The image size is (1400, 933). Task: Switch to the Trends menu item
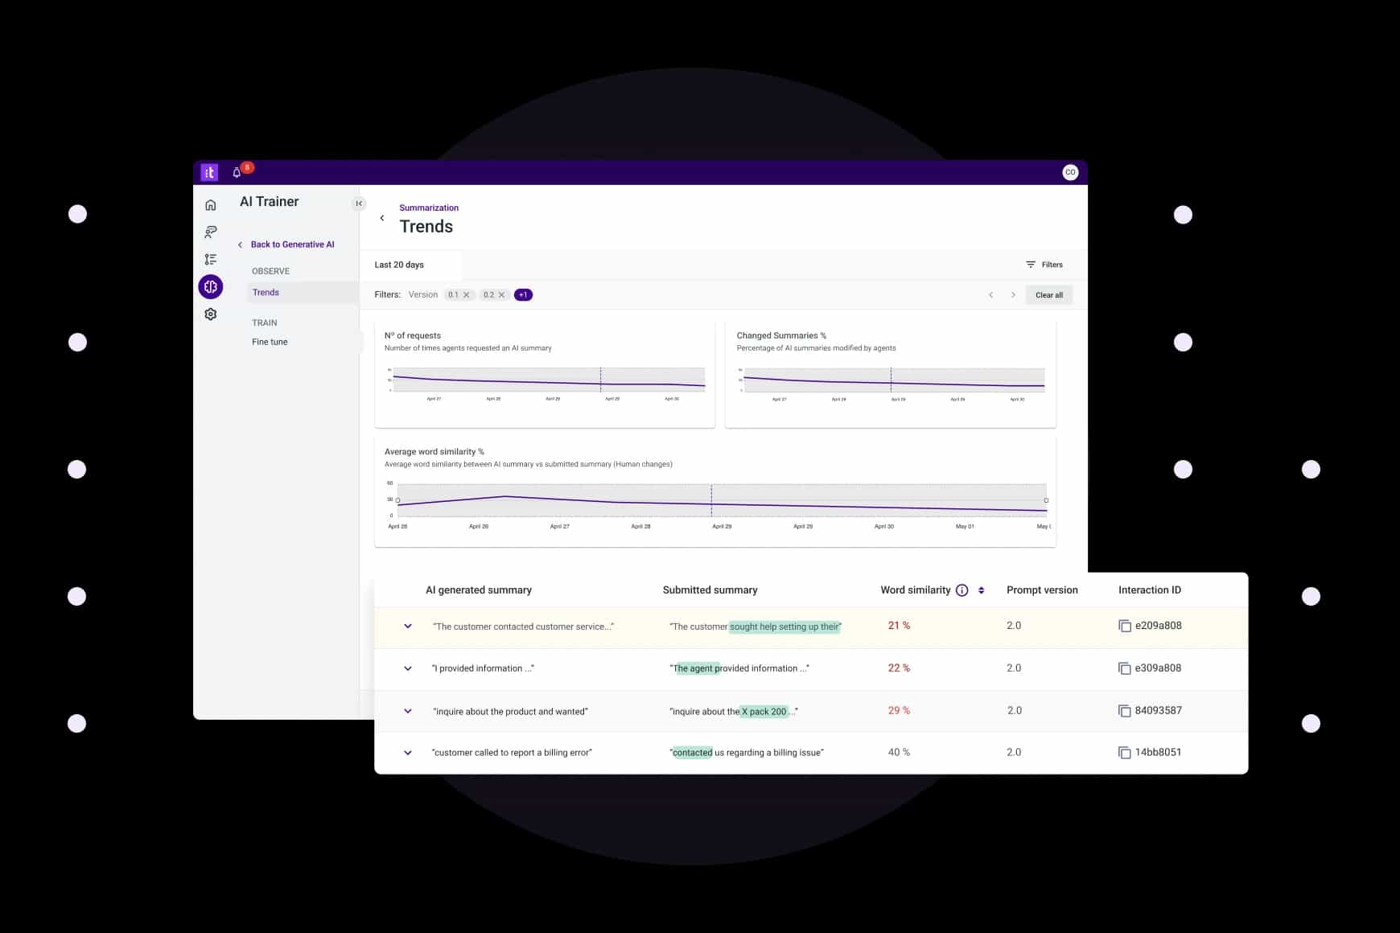[266, 292]
